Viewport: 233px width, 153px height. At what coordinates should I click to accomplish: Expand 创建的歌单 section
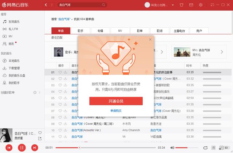tap(40, 93)
